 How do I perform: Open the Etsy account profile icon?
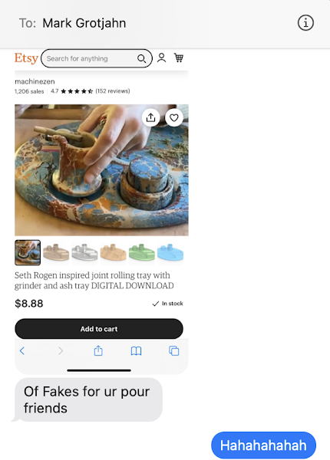coord(161,58)
